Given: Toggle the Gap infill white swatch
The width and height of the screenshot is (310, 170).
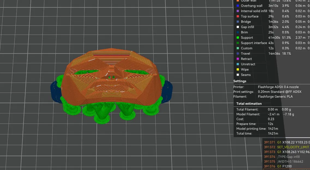Looking at the screenshot, I should point(238,27).
